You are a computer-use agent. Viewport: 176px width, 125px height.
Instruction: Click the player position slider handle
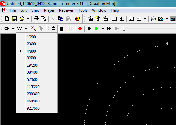pyautogui.click(x=124, y=28)
